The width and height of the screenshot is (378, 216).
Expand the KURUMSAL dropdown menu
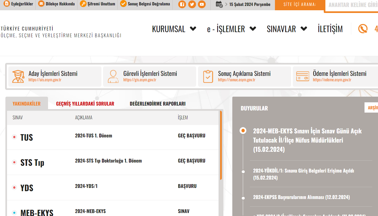point(174,29)
